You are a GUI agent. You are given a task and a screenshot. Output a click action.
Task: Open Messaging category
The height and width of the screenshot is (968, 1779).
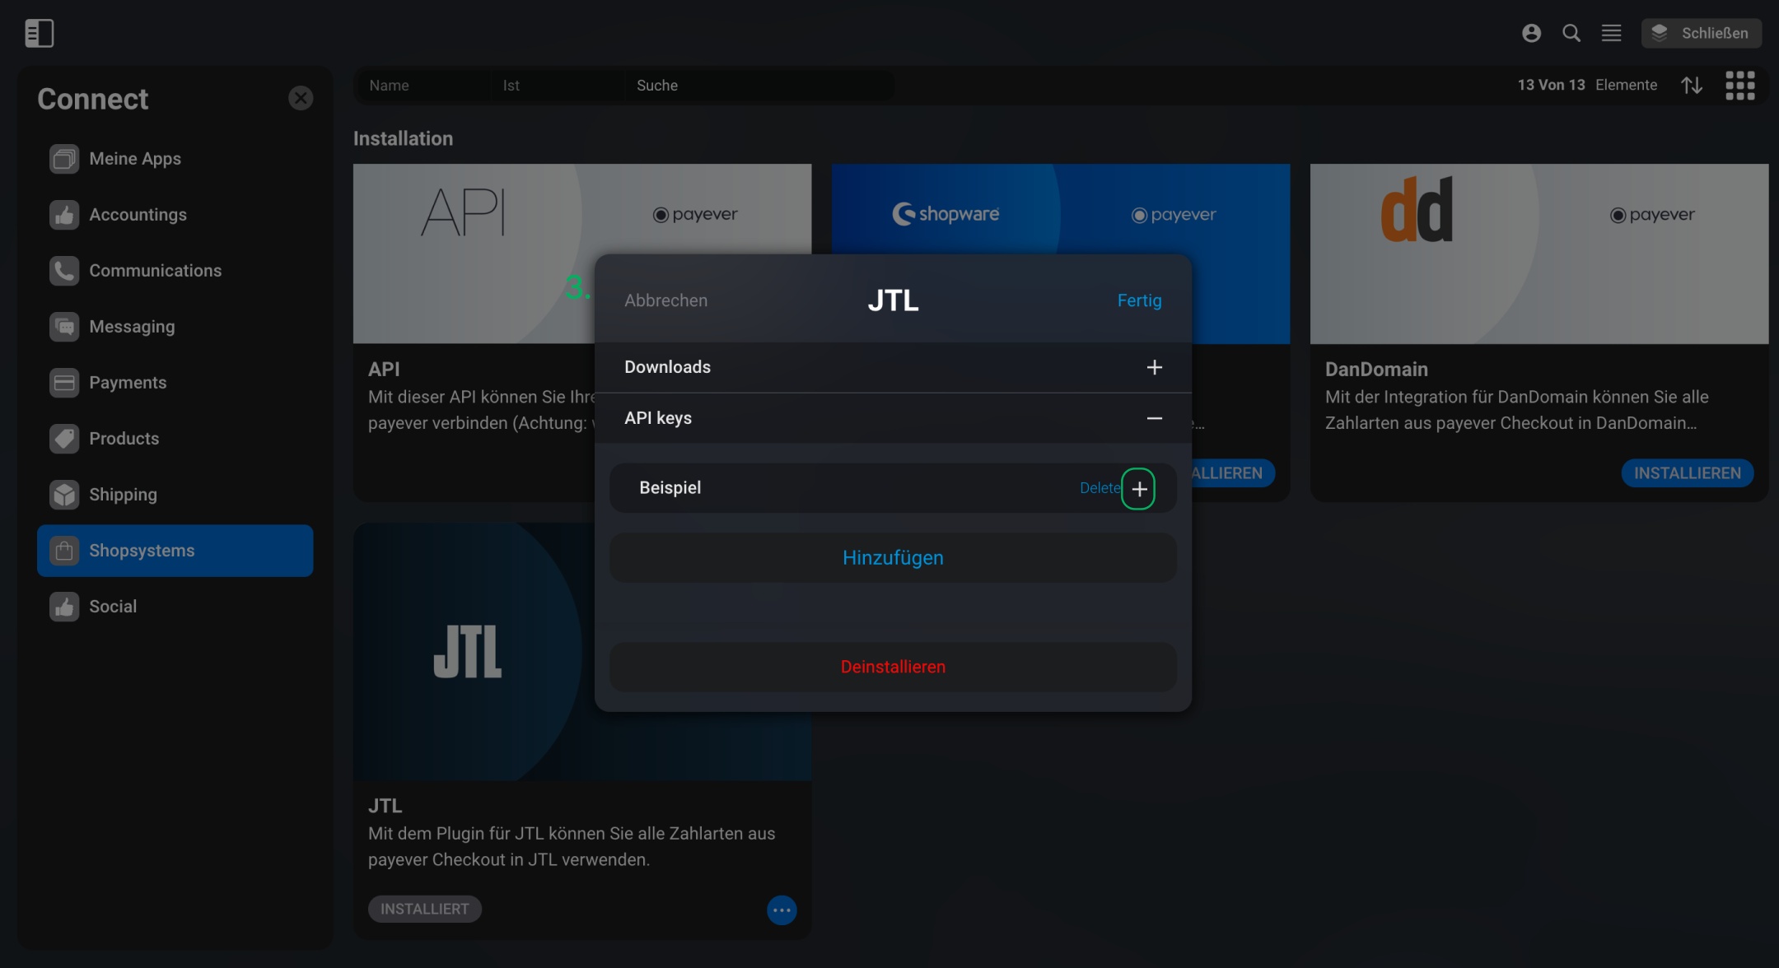175,327
